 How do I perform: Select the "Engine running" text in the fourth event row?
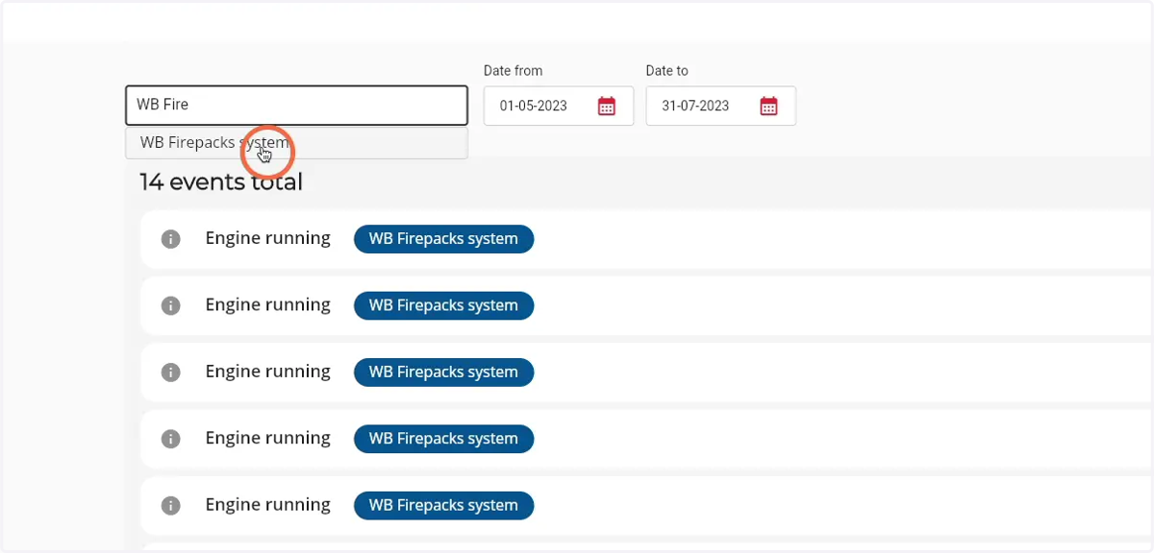tap(267, 439)
